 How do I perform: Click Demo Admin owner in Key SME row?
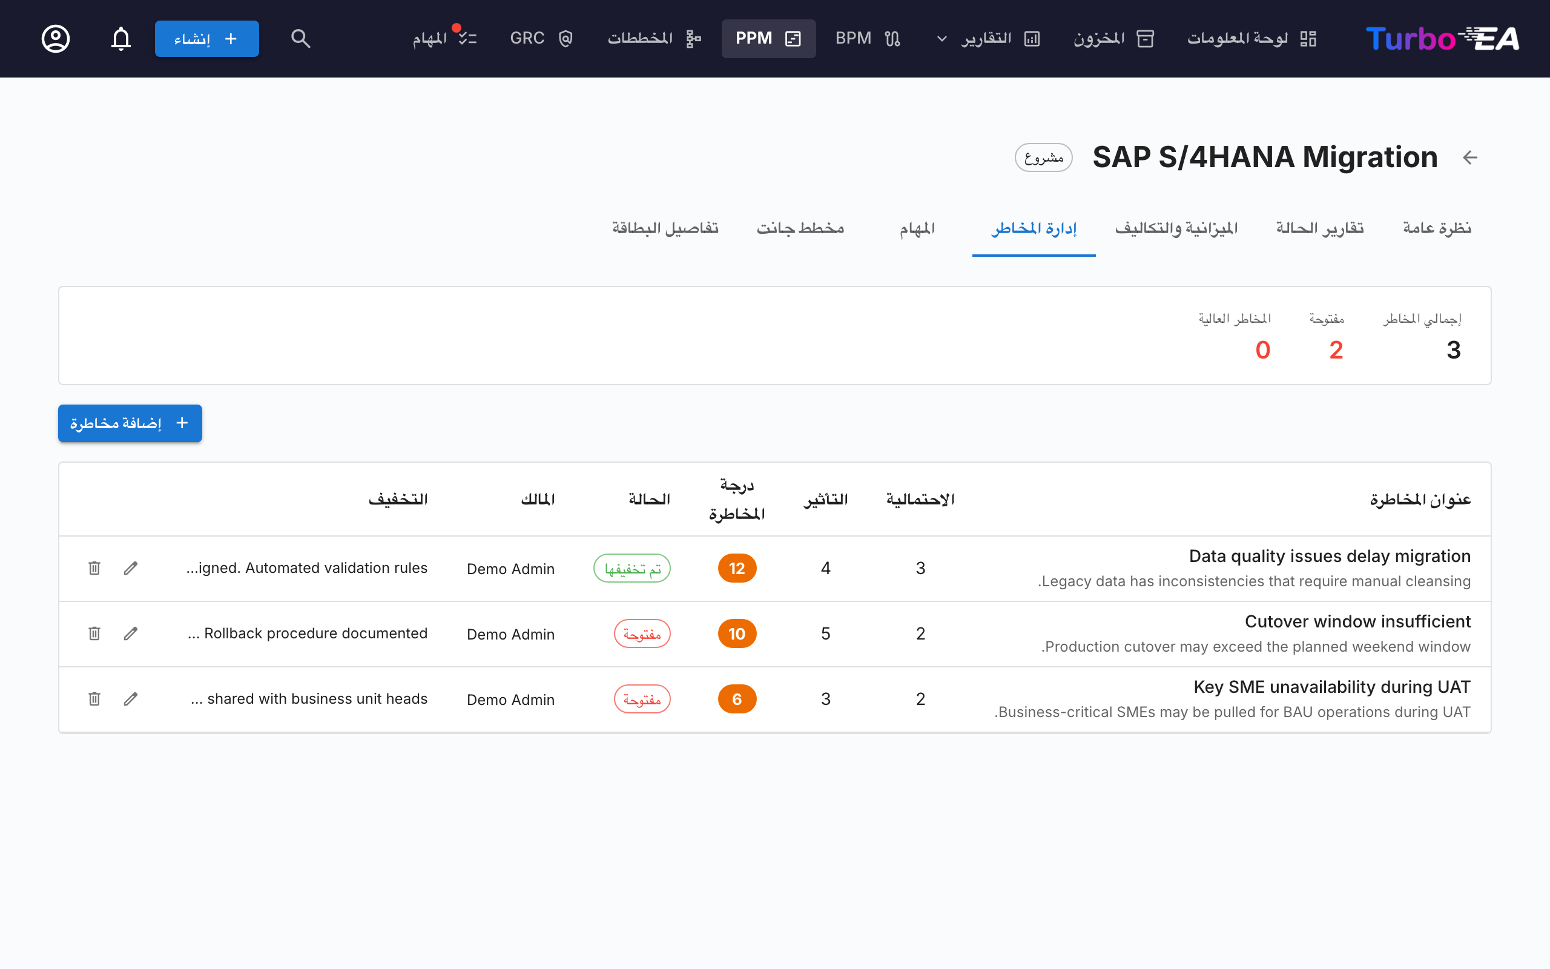(510, 700)
